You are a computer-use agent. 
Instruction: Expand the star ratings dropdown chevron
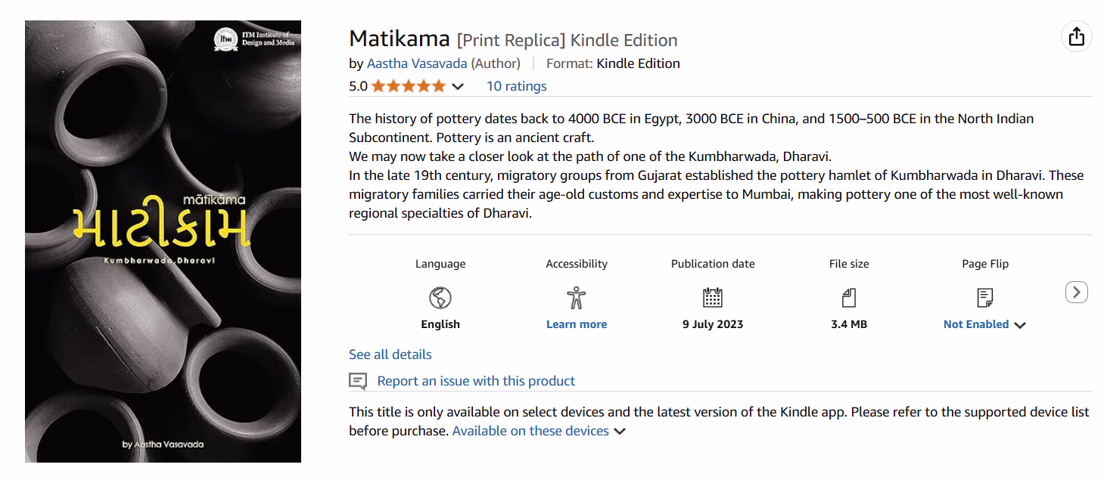[458, 87]
